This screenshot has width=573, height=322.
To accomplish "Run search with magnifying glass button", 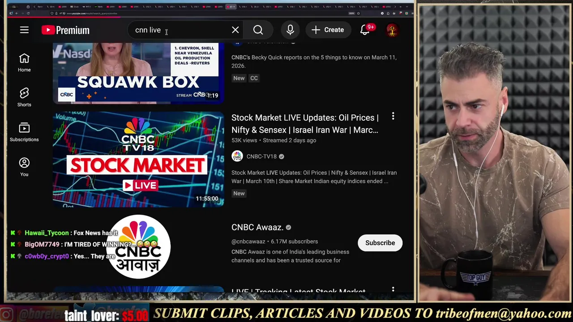I will pyautogui.click(x=258, y=30).
